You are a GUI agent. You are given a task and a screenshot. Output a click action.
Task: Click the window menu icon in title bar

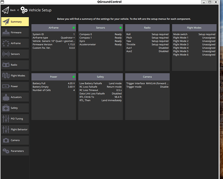click(x=2, y=2)
